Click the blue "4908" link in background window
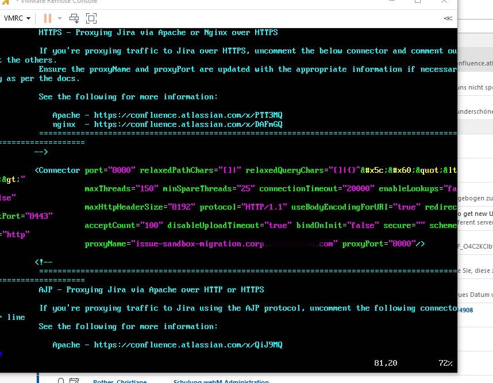Screen dimensions: 493x383 pyautogui.click(x=467, y=310)
